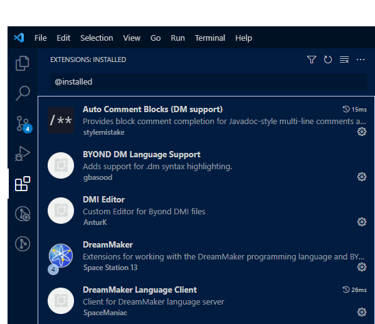375x324 pixels.
Task: Click publisher name stylemistake
Action: [104, 132]
